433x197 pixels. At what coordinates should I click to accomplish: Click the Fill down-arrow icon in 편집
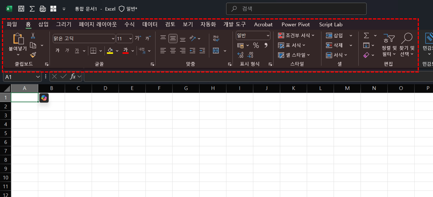366,45
